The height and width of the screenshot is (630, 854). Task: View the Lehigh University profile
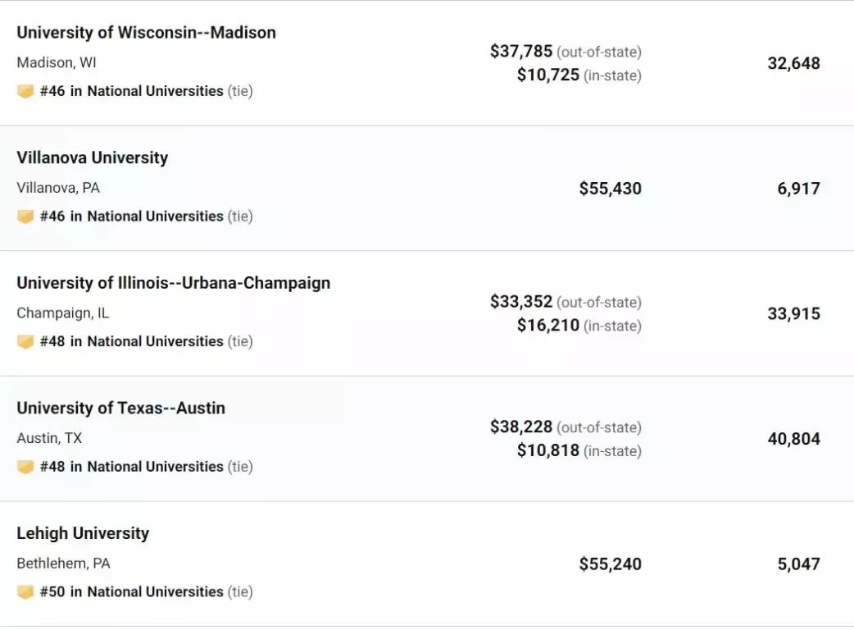[83, 533]
